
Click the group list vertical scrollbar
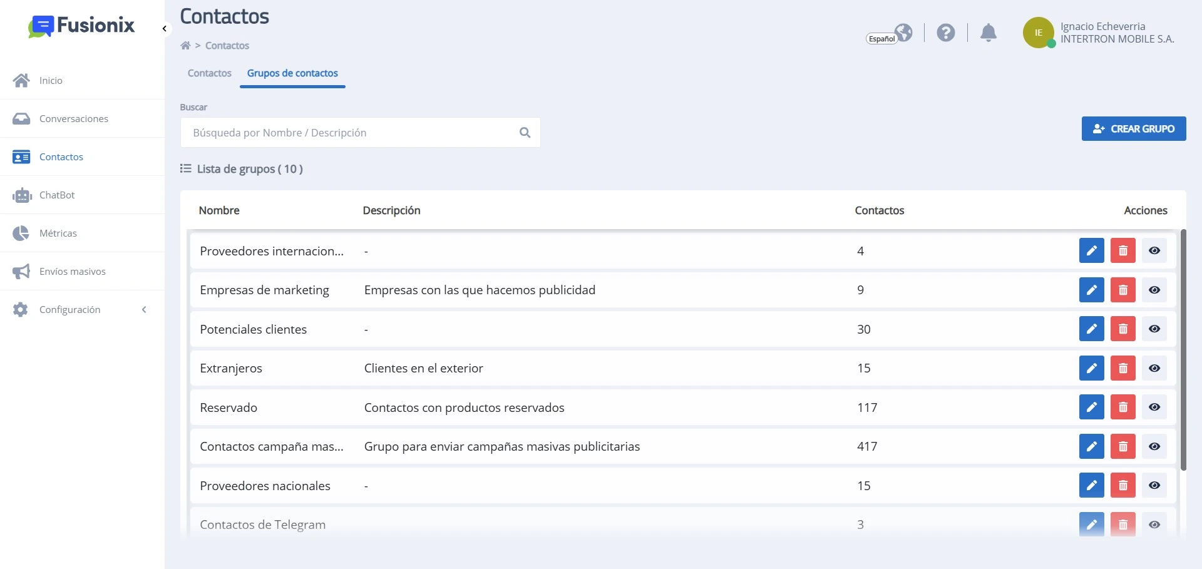coord(1183,350)
